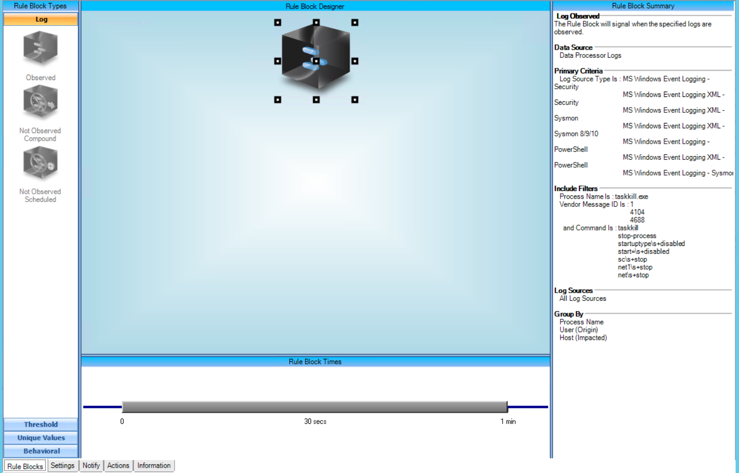The image size is (739, 473).
Task: Click the top-left selection handle of the cube
Action: pos(277,23)
